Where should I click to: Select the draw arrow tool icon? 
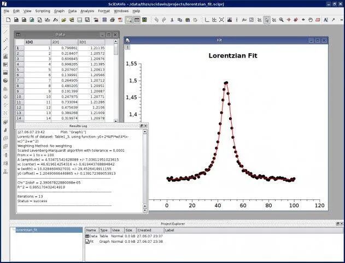coord(333,20)
